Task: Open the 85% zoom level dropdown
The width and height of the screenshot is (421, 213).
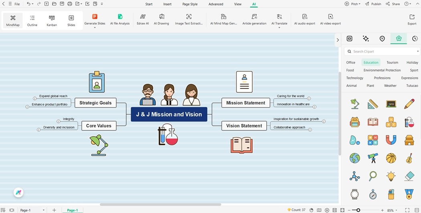Action: point(396,210)
